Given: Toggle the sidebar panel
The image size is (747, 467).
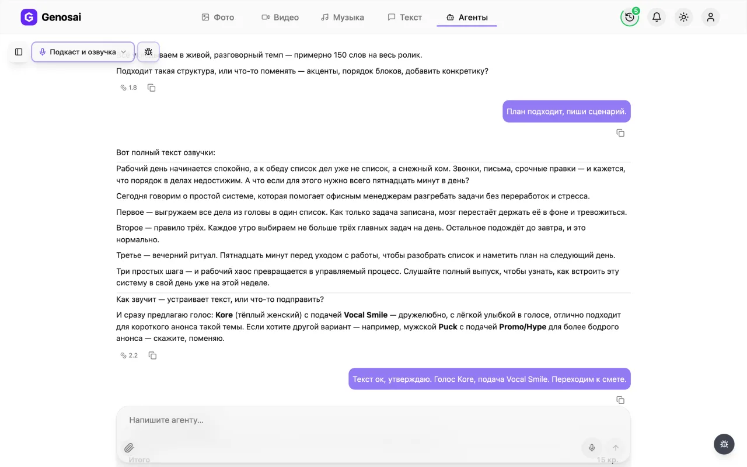Looking at the screenshot, I should 19,52.
